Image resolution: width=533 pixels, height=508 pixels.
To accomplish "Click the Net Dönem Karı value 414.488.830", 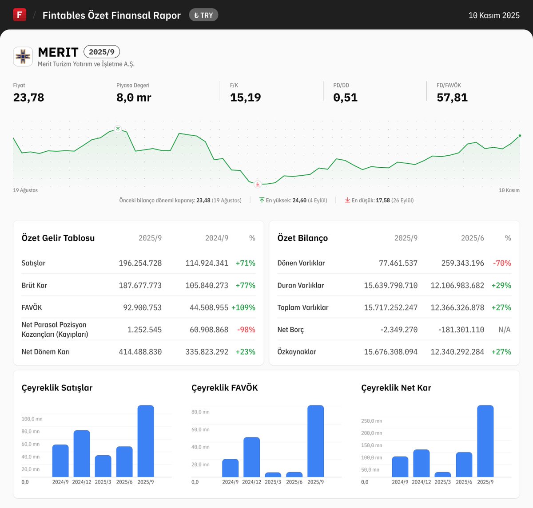I will [140, 352].
